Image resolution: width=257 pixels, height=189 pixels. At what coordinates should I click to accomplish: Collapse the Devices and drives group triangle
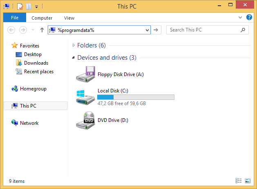click(74, 57)
